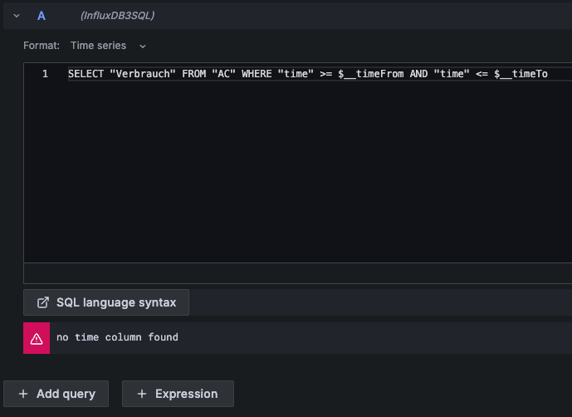This screenshot has height=417, width=572.
Task: Click the "no time column found" error message
Action: tap(117, 337)
